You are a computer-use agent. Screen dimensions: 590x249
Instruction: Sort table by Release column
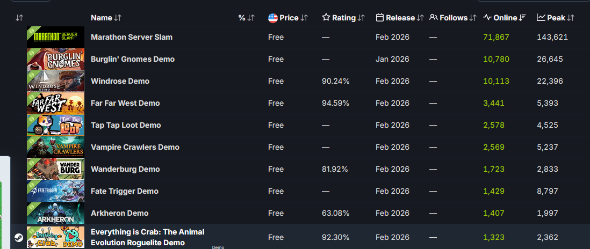(400, 18)
